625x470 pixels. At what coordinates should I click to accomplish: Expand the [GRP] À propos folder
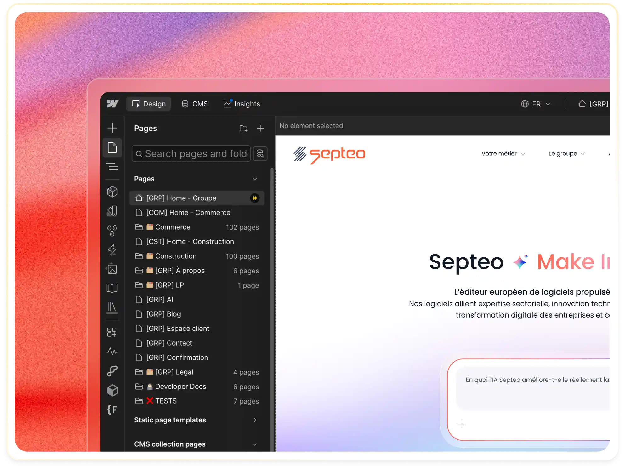click(197, 271)
